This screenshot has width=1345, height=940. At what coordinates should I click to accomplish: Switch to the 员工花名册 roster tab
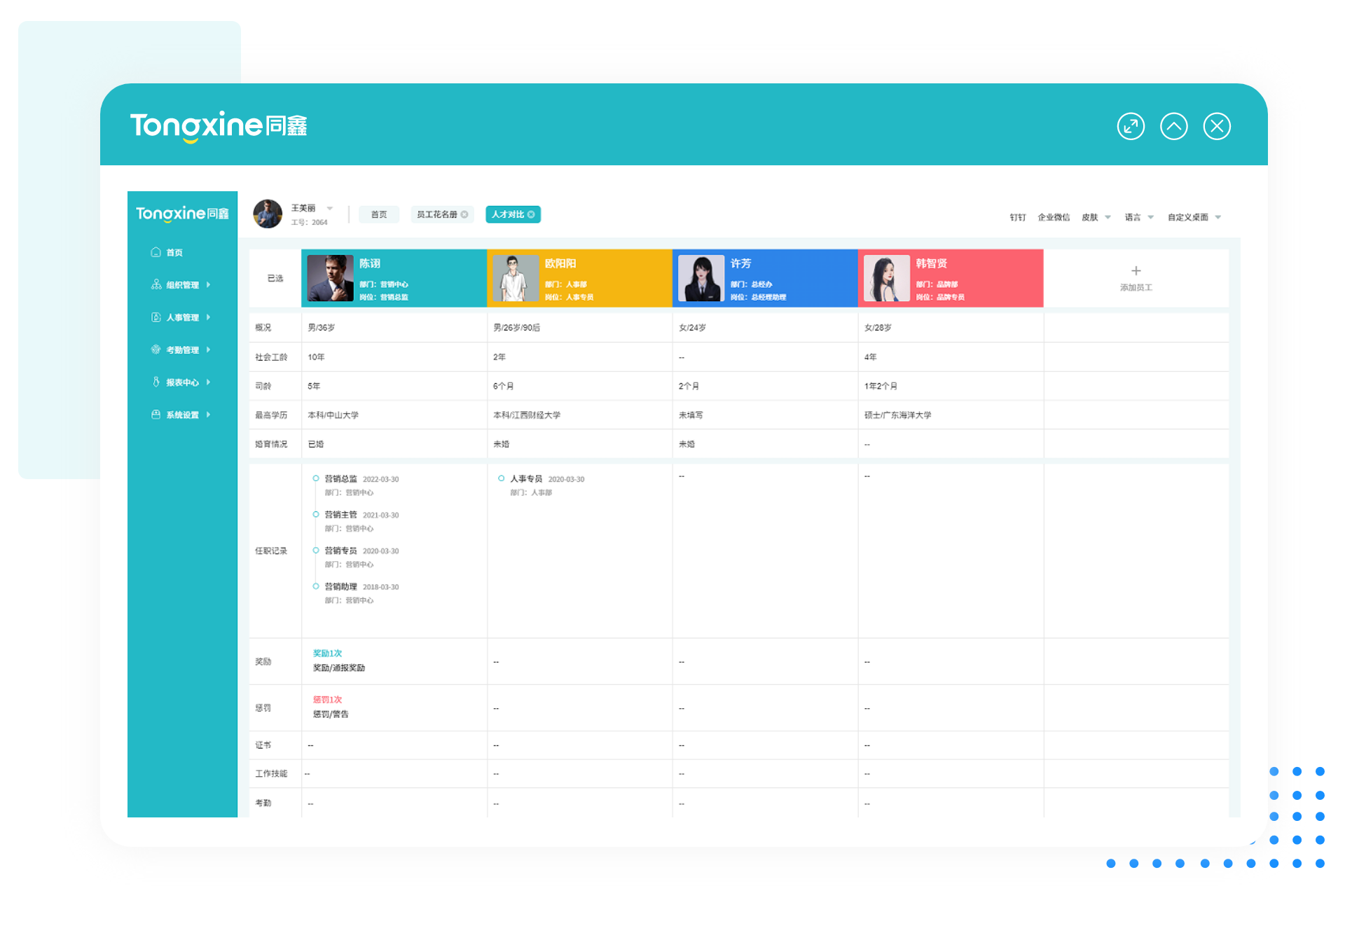tap(438, 214)
